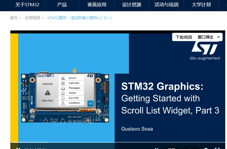The width and height of the screenshot is (227, 149).
Task: Close the download/pop-out overlay with X
Action: (x=218, y=37)
